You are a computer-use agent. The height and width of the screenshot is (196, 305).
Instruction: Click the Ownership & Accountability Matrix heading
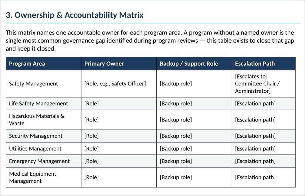tap(75, 15)
